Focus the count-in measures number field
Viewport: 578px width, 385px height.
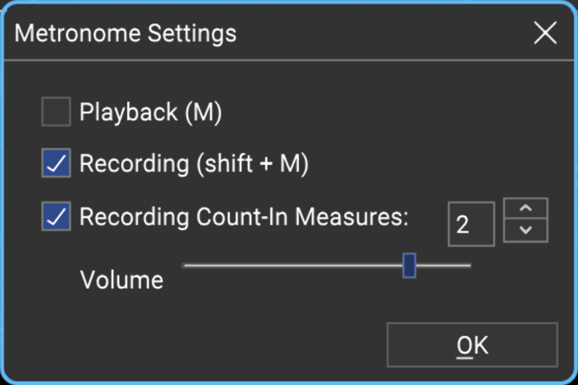tap(471, 224)
